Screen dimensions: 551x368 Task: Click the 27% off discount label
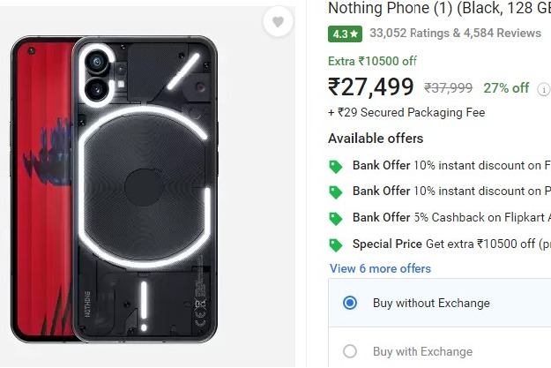(x=507, y=88)
